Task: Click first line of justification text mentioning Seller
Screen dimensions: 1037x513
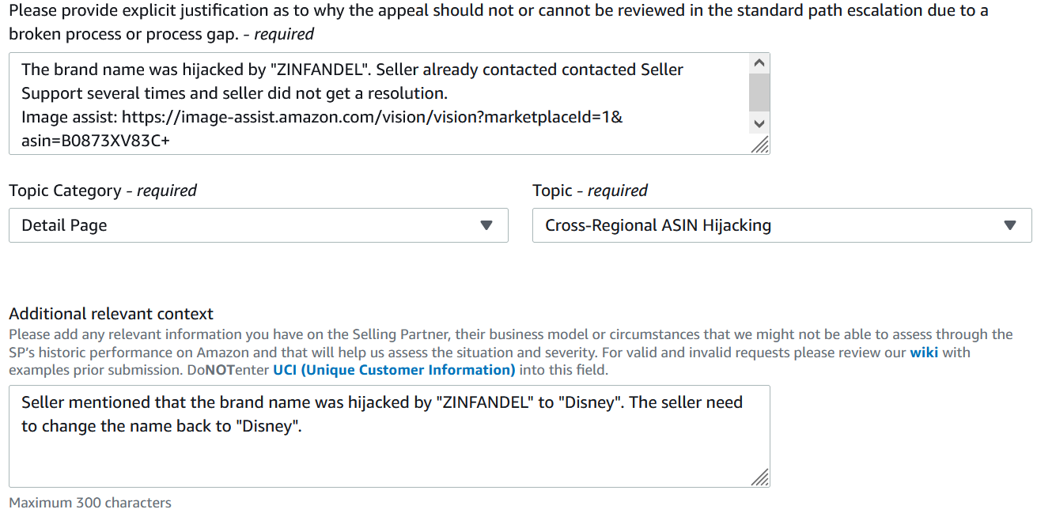Action: pyautogui.click(x=352, y=70)
